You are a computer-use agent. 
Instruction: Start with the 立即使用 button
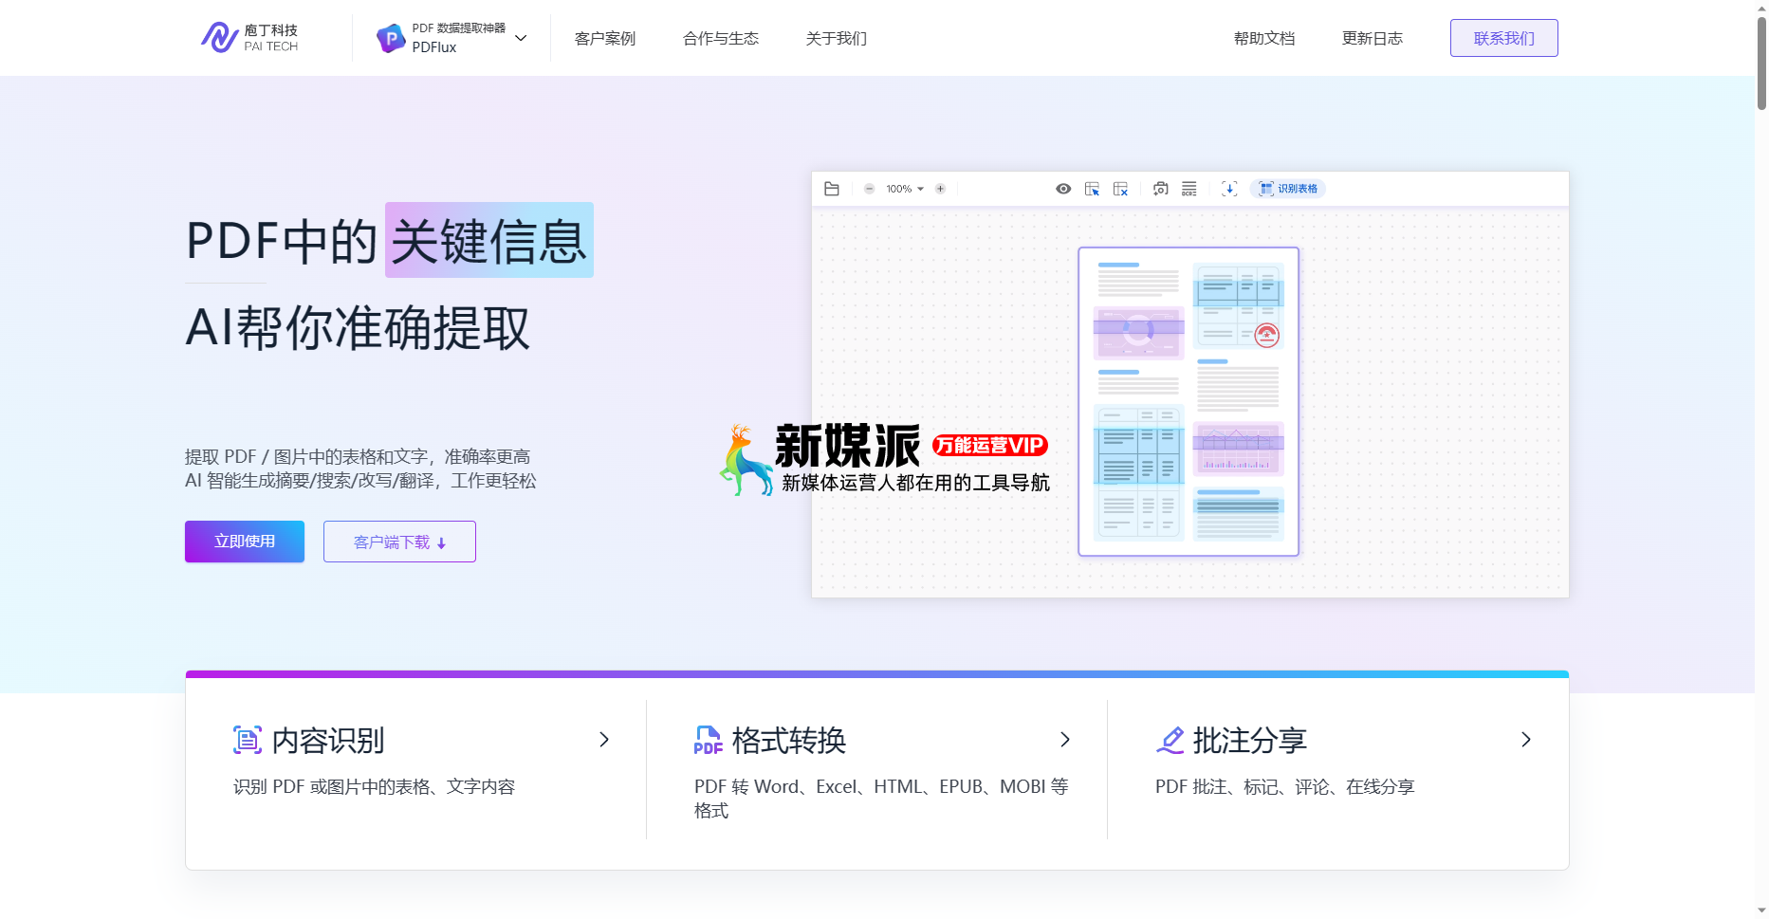245,542
